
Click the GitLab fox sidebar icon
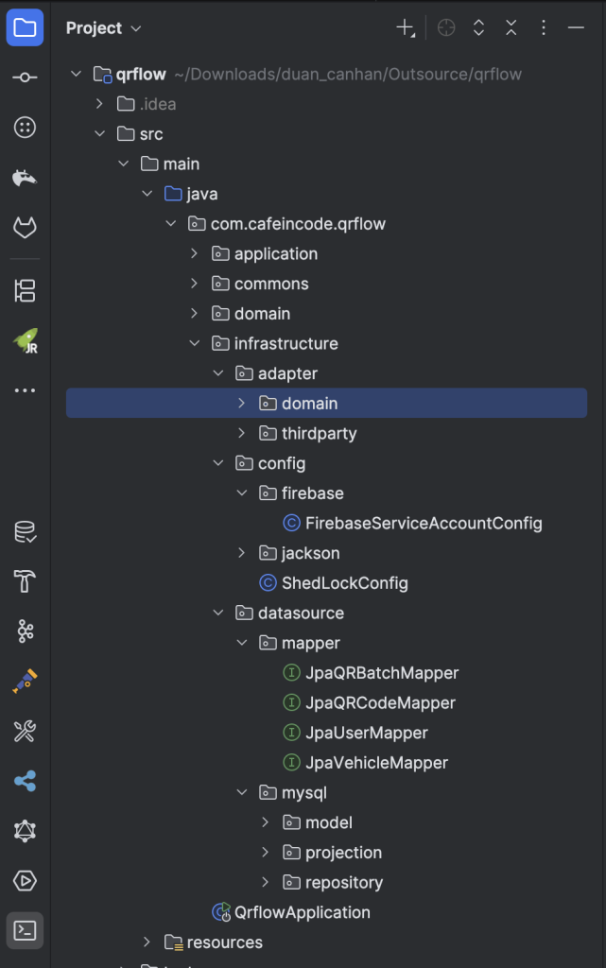[x=26, y=228]
